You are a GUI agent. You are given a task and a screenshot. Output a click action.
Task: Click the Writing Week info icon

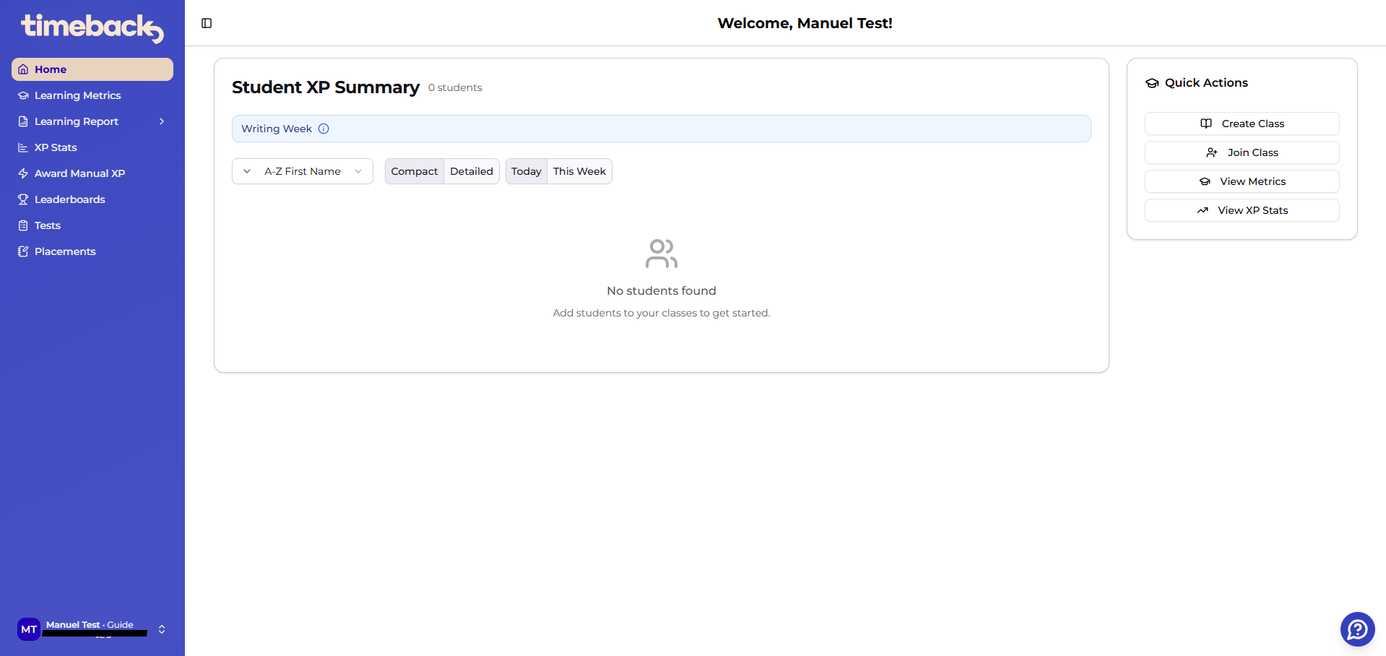(x=323, y=128)
